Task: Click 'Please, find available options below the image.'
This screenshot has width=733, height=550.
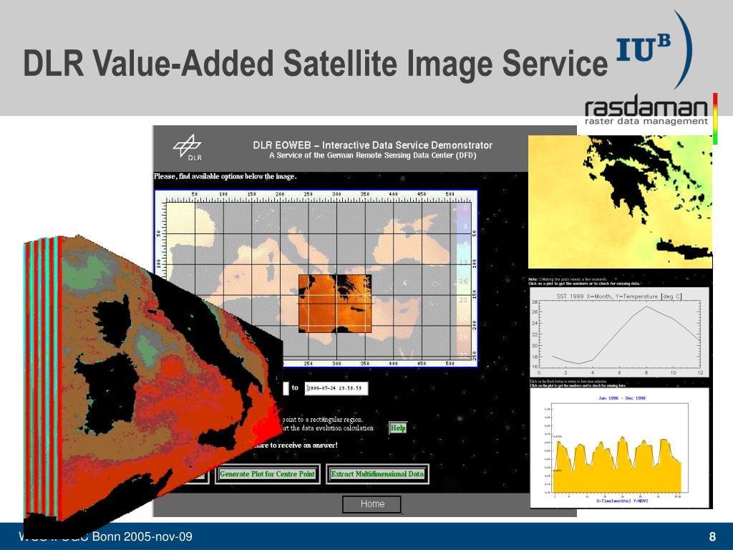Action: (x=225, y=176)
